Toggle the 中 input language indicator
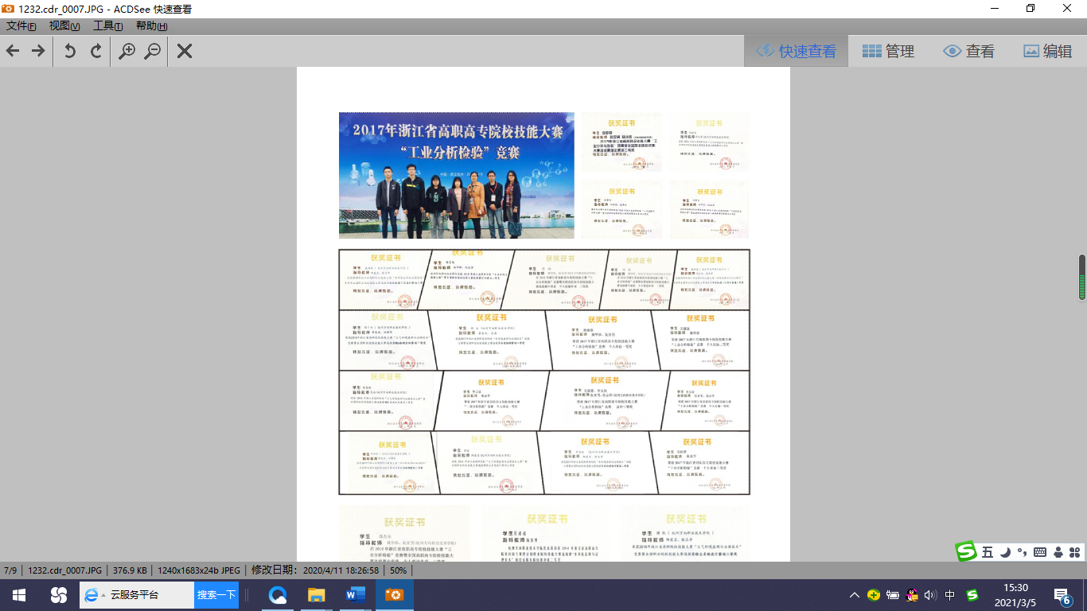 point(950,595)
